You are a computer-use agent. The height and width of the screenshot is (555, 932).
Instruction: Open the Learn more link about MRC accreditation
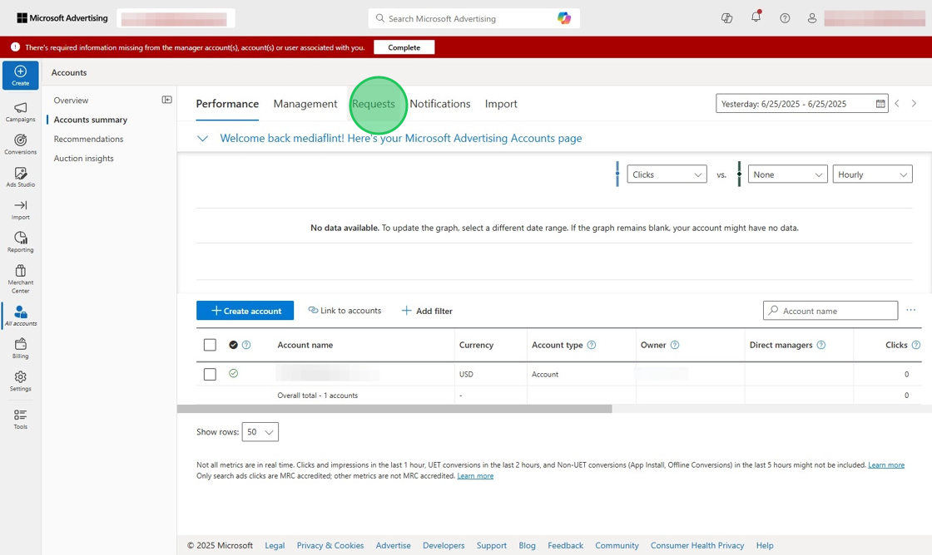(x=475, y=475)
